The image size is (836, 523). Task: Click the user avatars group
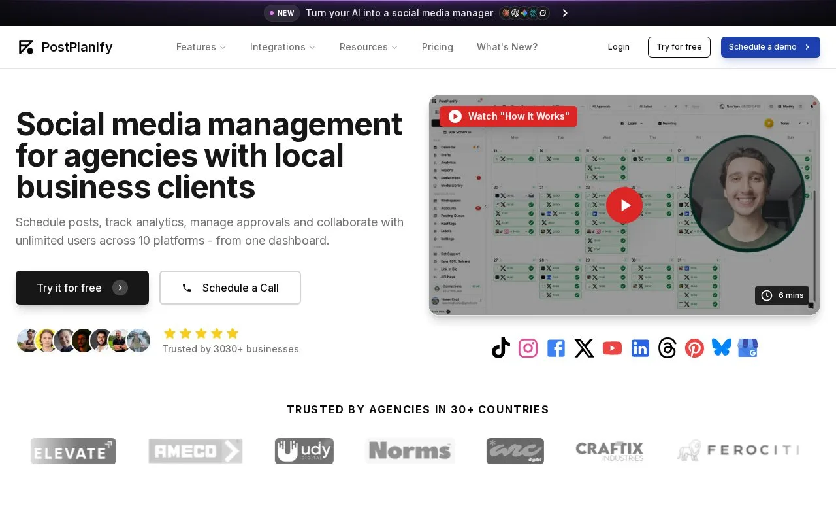pyautogui.click(x=84, y=341)
